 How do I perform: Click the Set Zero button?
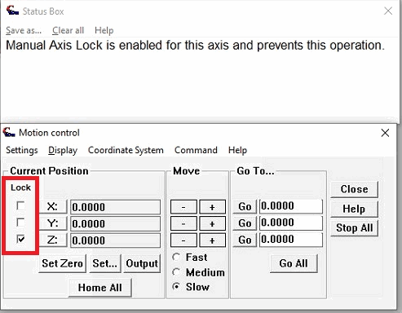click(x=62, y=263)
